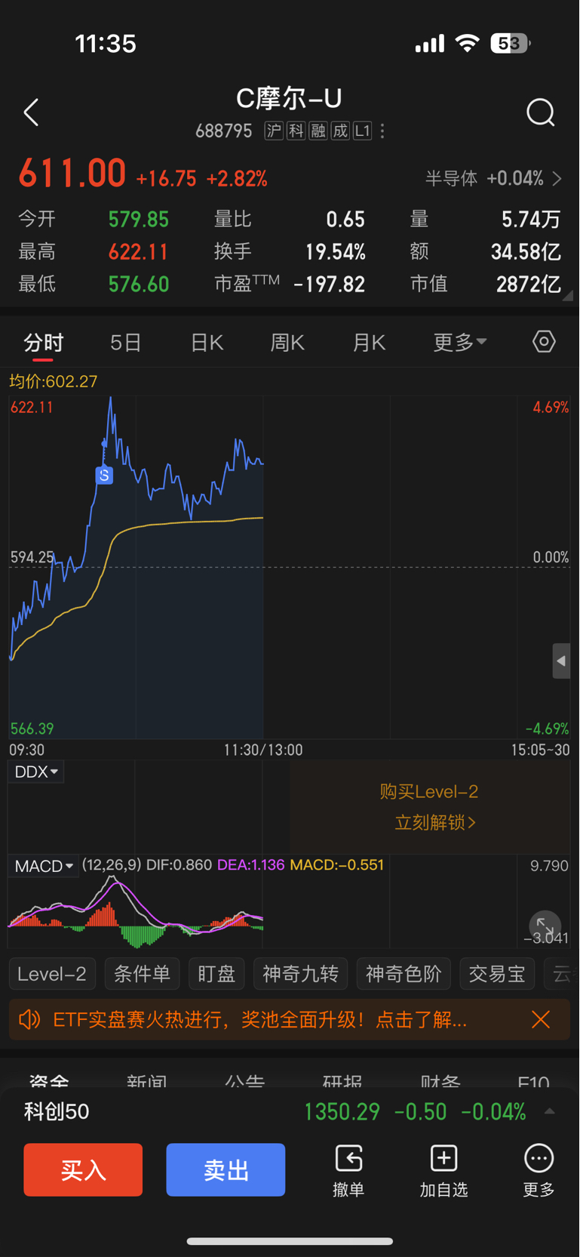Viewport: 580px width, 1257px height.
Task: Tap the 换手 19.54% value
Action: pyautogui.click(x=335, y=251)
